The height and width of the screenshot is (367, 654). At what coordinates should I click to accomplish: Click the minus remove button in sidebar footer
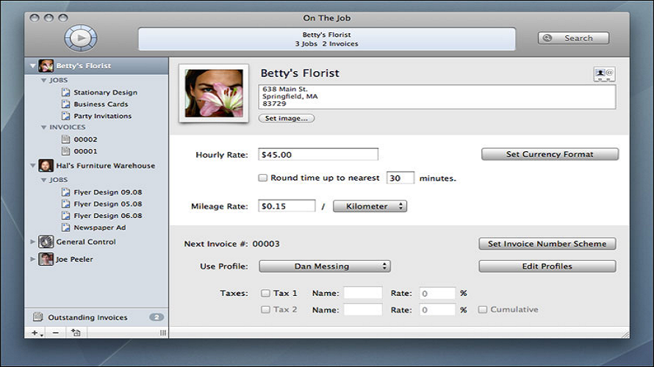pyautogui.click(x=55, y=333)
